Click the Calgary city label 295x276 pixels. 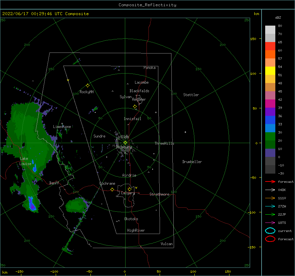tap(128, 193)
